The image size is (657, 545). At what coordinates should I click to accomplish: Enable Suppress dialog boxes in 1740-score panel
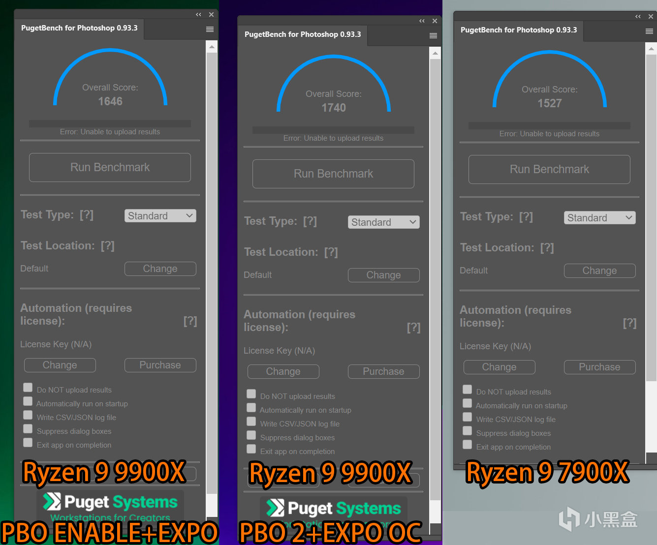click(251, 435)
